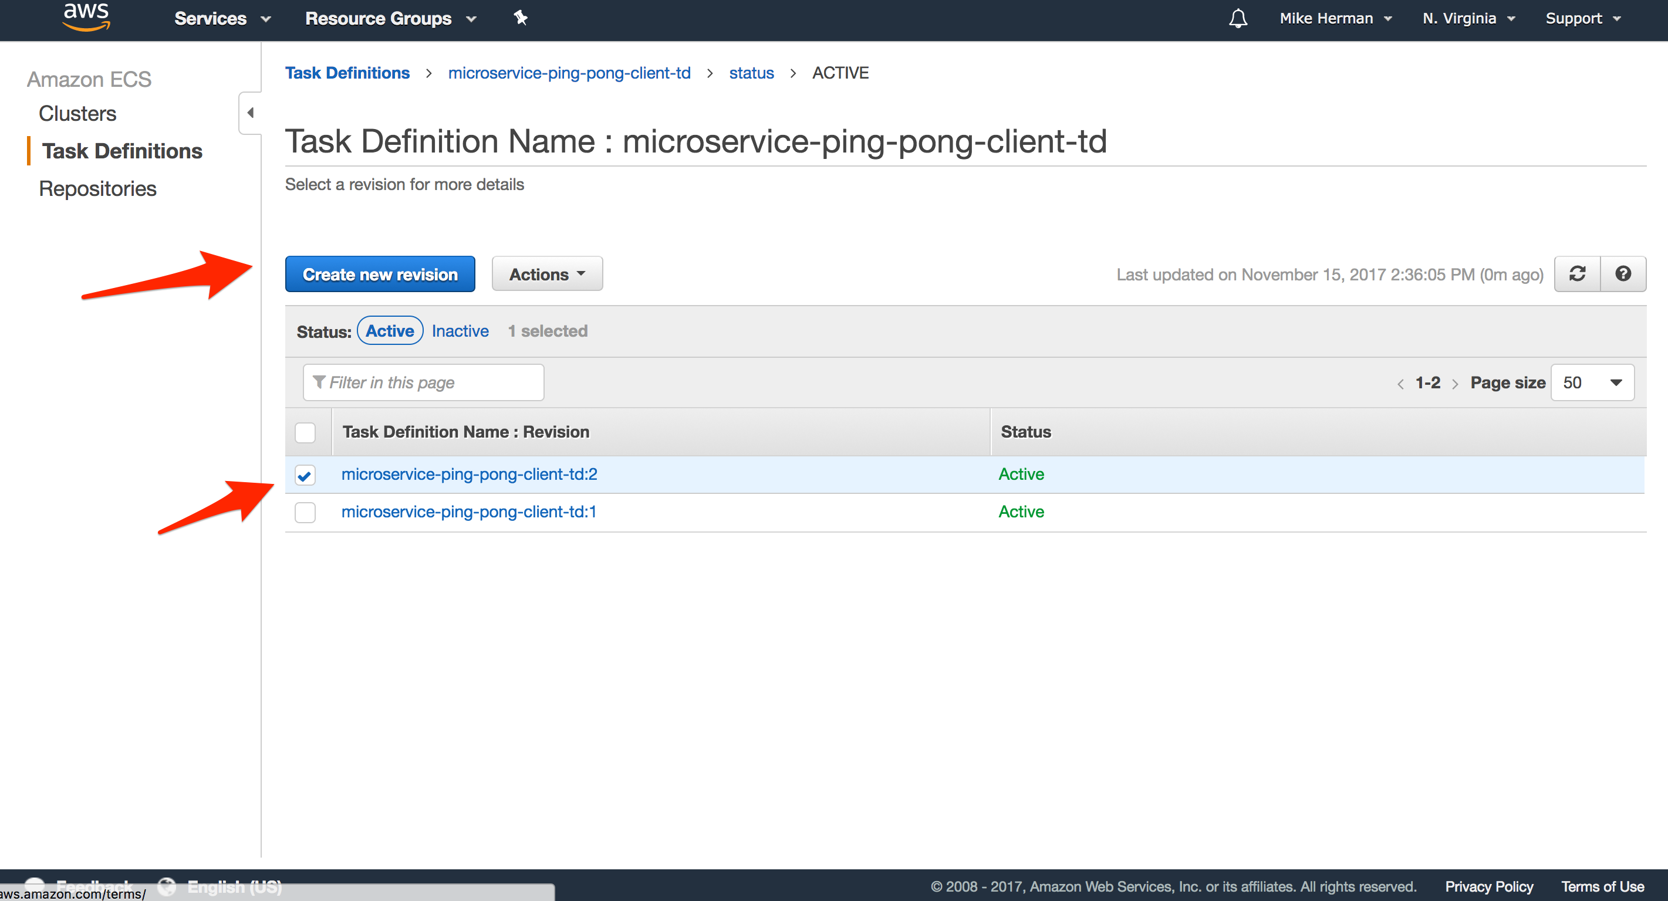Go to the next results page arrow
Viewport: 1668px width, 901px height.
point(1455,384)
